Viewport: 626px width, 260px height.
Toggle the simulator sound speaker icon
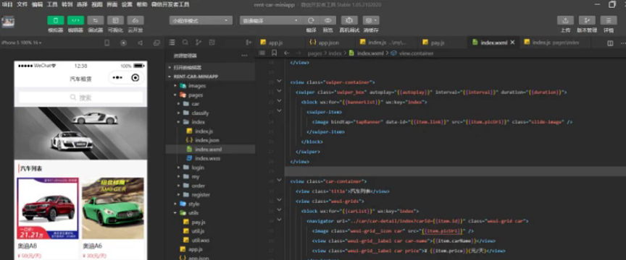point(140,43)
